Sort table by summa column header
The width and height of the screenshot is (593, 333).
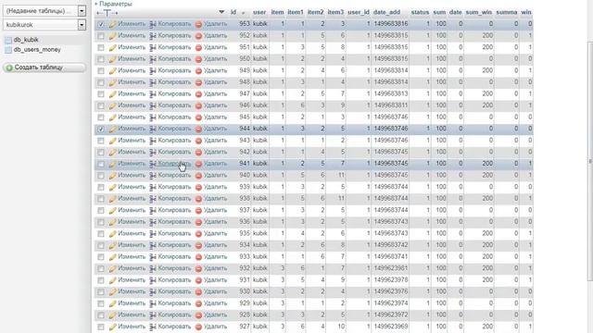click(507, 12)
